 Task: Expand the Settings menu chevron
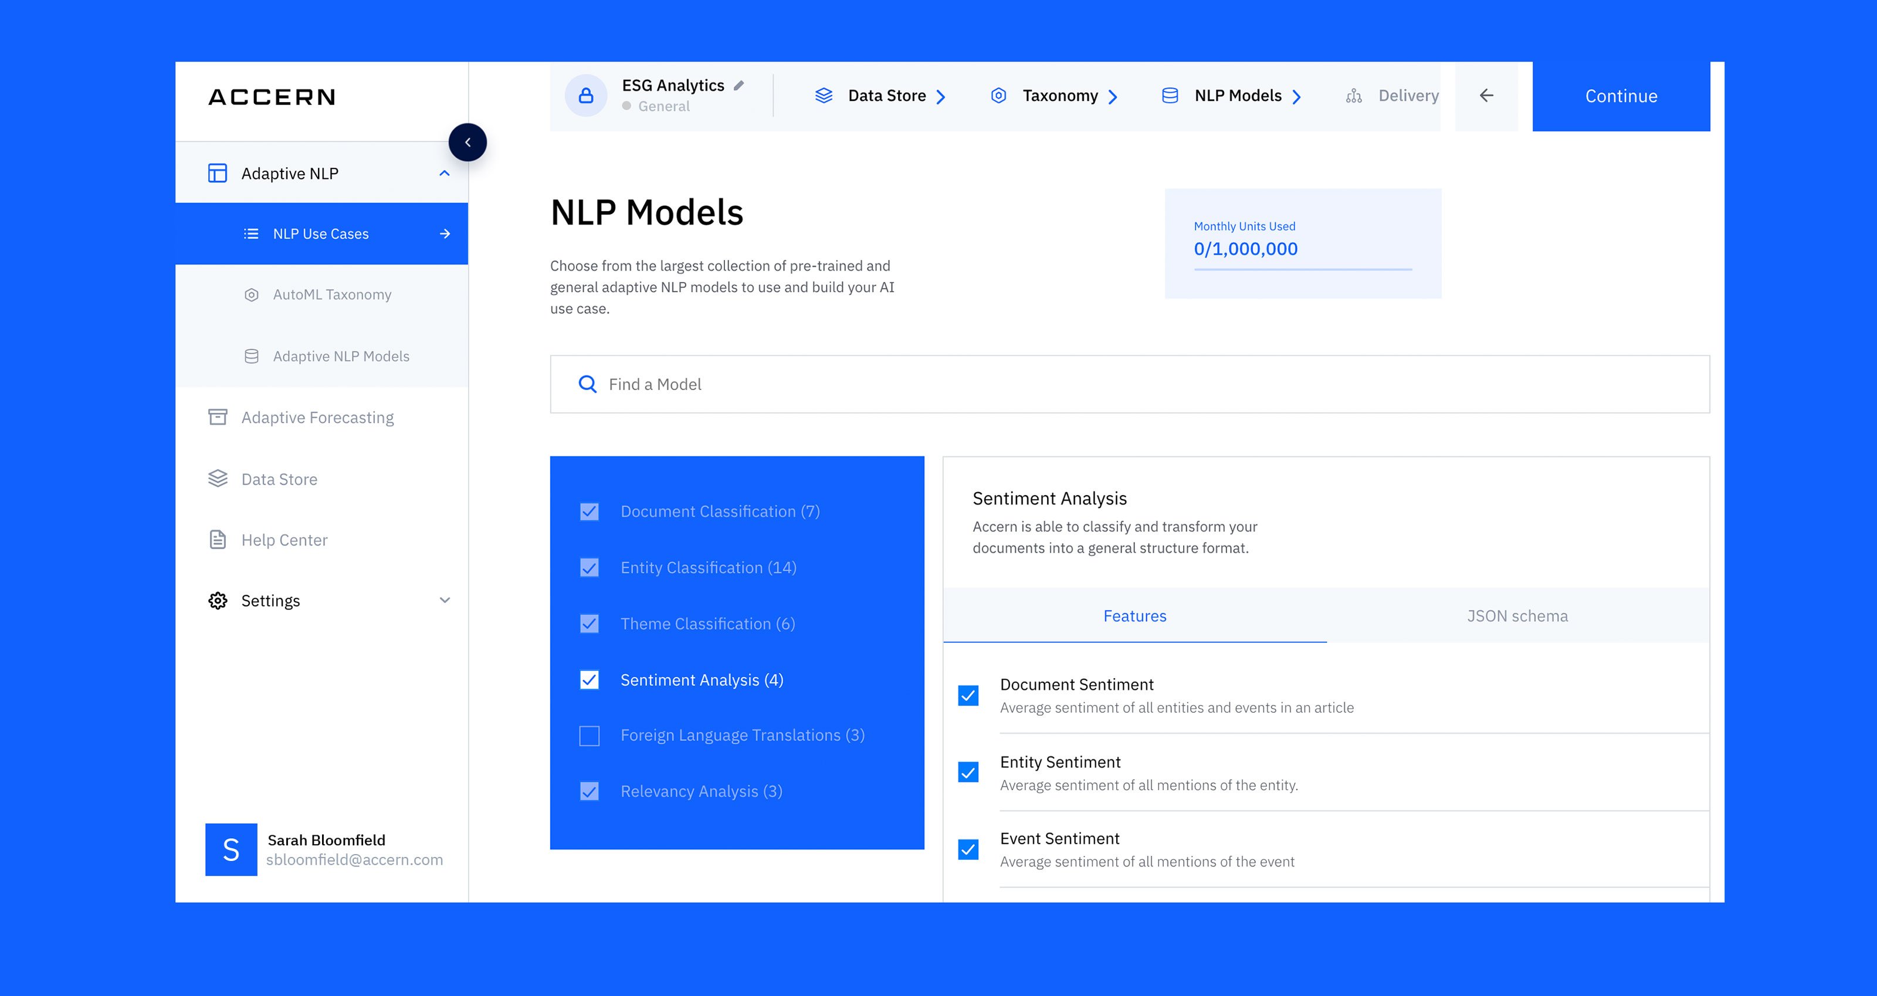(x=445, y=601)
